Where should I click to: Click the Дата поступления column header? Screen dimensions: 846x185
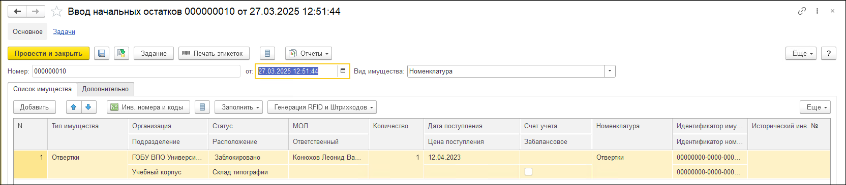coord(472,126)
